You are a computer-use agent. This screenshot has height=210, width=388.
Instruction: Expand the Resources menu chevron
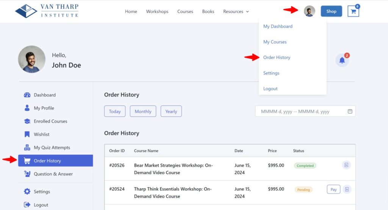(247, 12)
